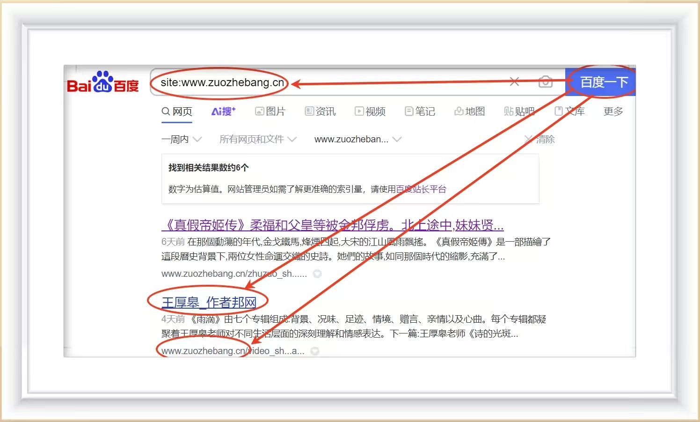
Task: Expand the 所有网页和文件 file type dropdown
Action: (258, 140)
